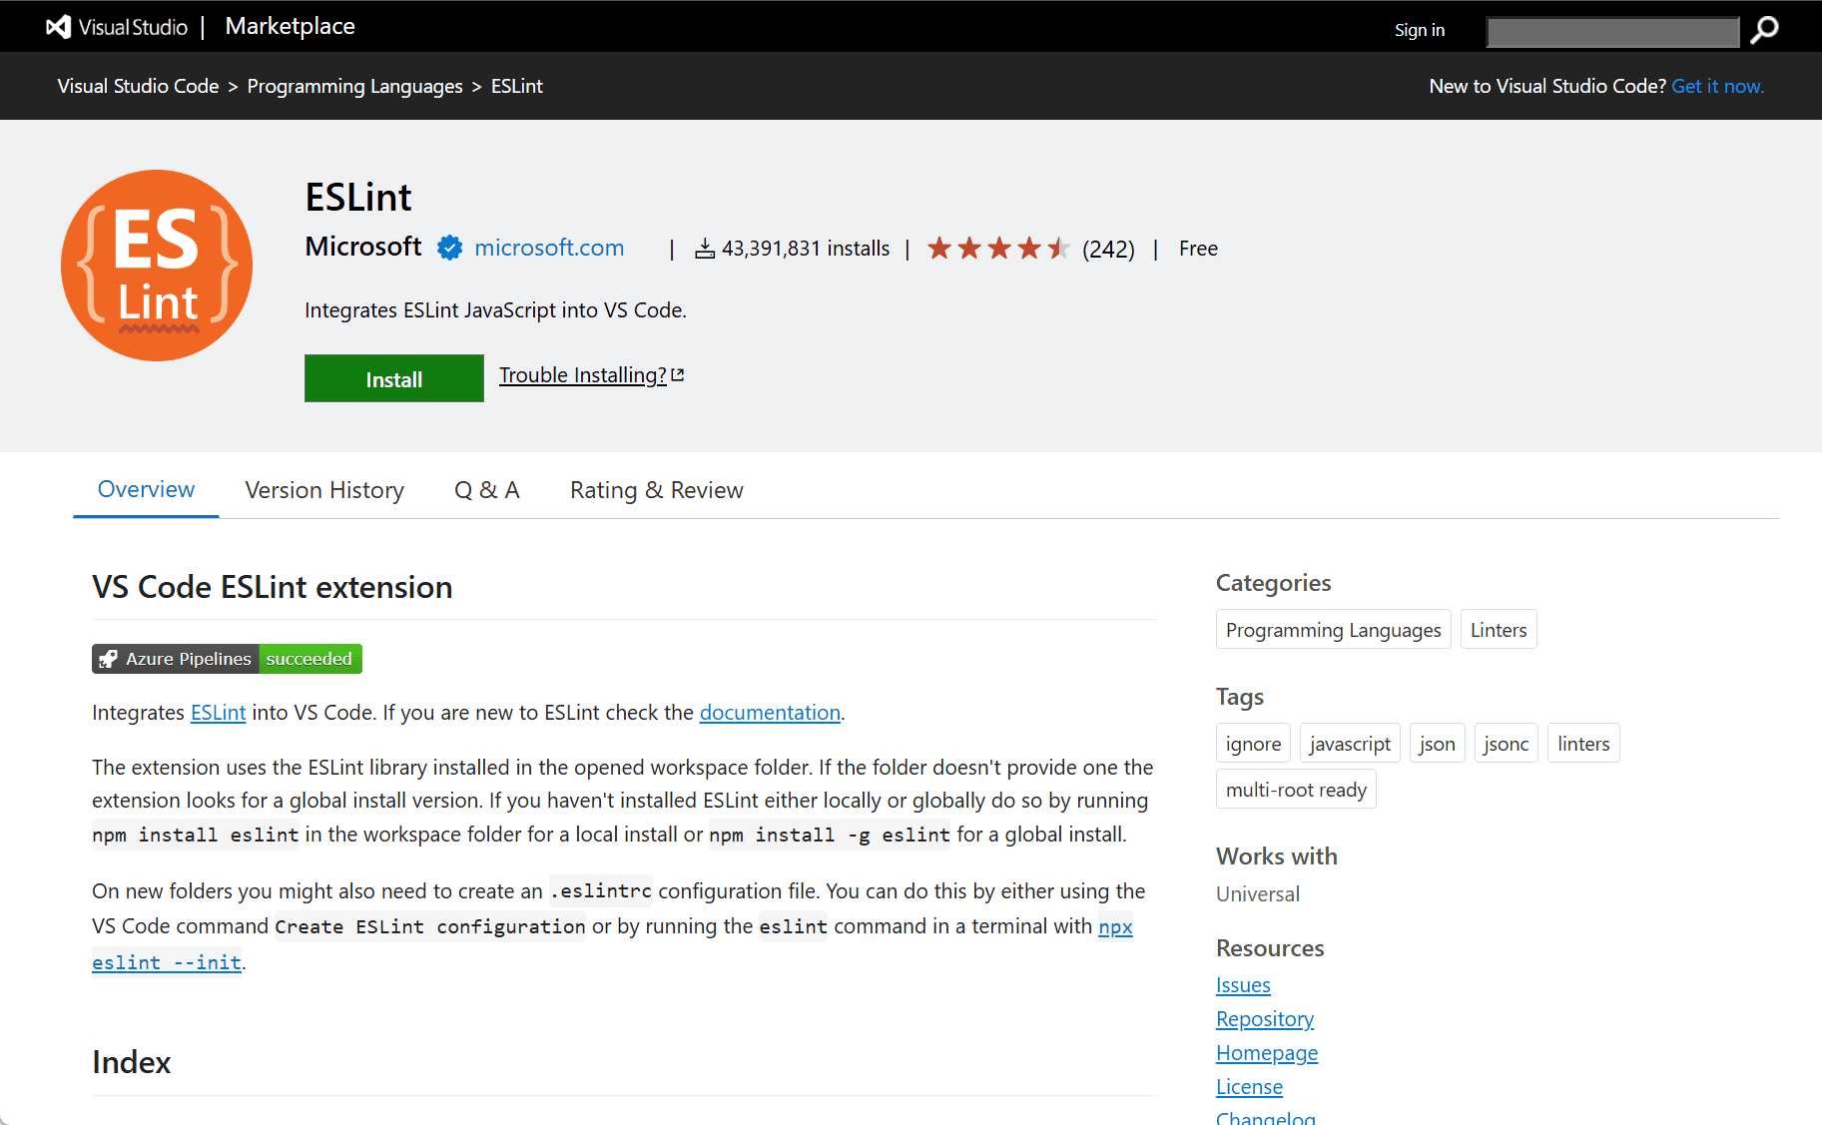Click the ESLint extension logo

pos(157,266)
